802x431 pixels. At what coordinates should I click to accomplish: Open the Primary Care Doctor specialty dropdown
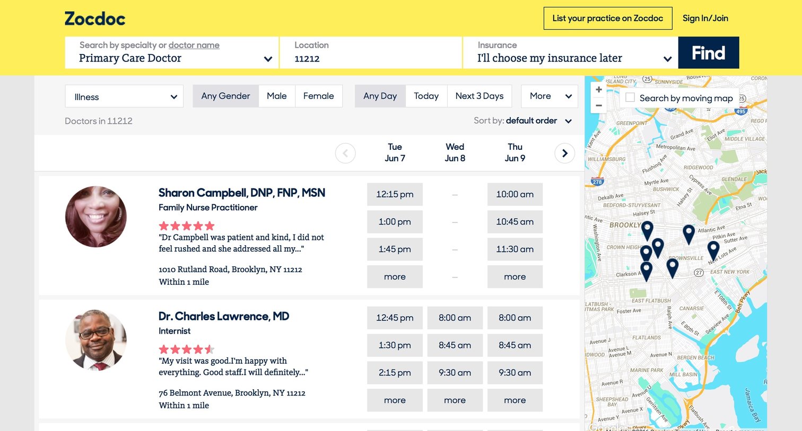[171, 52]
